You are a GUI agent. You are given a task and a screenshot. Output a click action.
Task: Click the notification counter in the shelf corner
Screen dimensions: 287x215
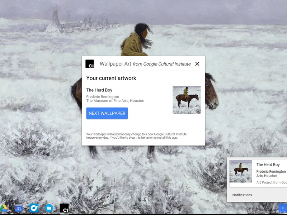(283, 208)
